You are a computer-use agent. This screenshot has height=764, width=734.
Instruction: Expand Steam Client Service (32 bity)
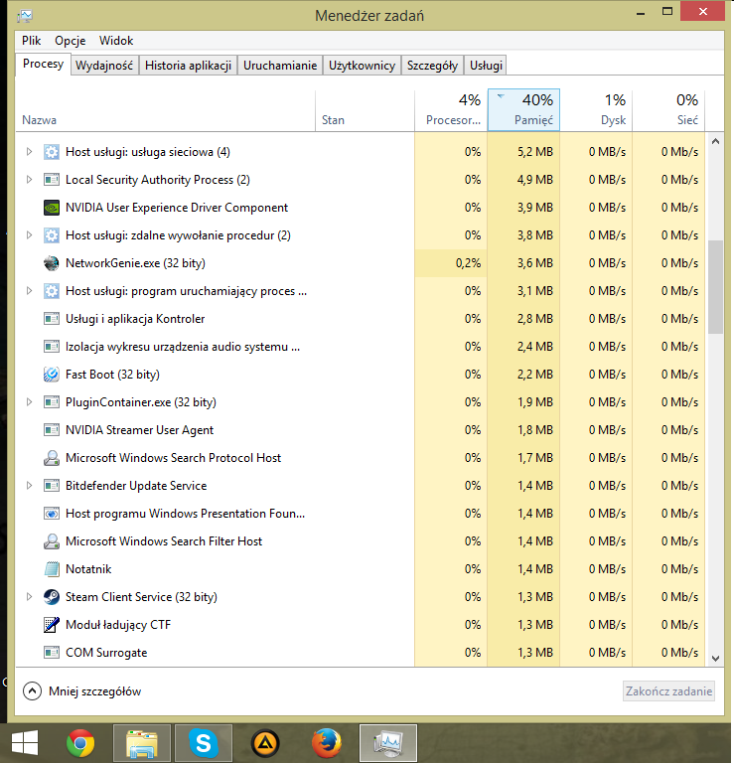pyautogui.click(x=29, y=597)
